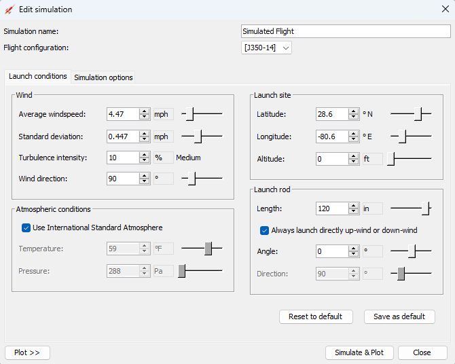Switch to the Simulation options tab
The image size is (455, 364).
103,77
